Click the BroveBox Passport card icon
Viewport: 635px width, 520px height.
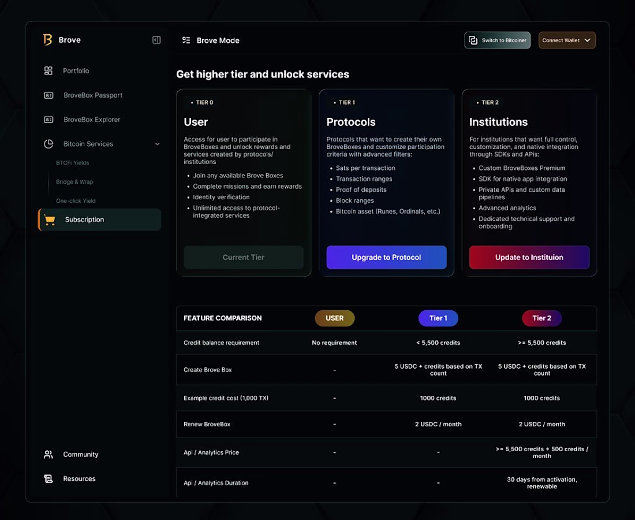pyautogui.click(x=48, y=95)
